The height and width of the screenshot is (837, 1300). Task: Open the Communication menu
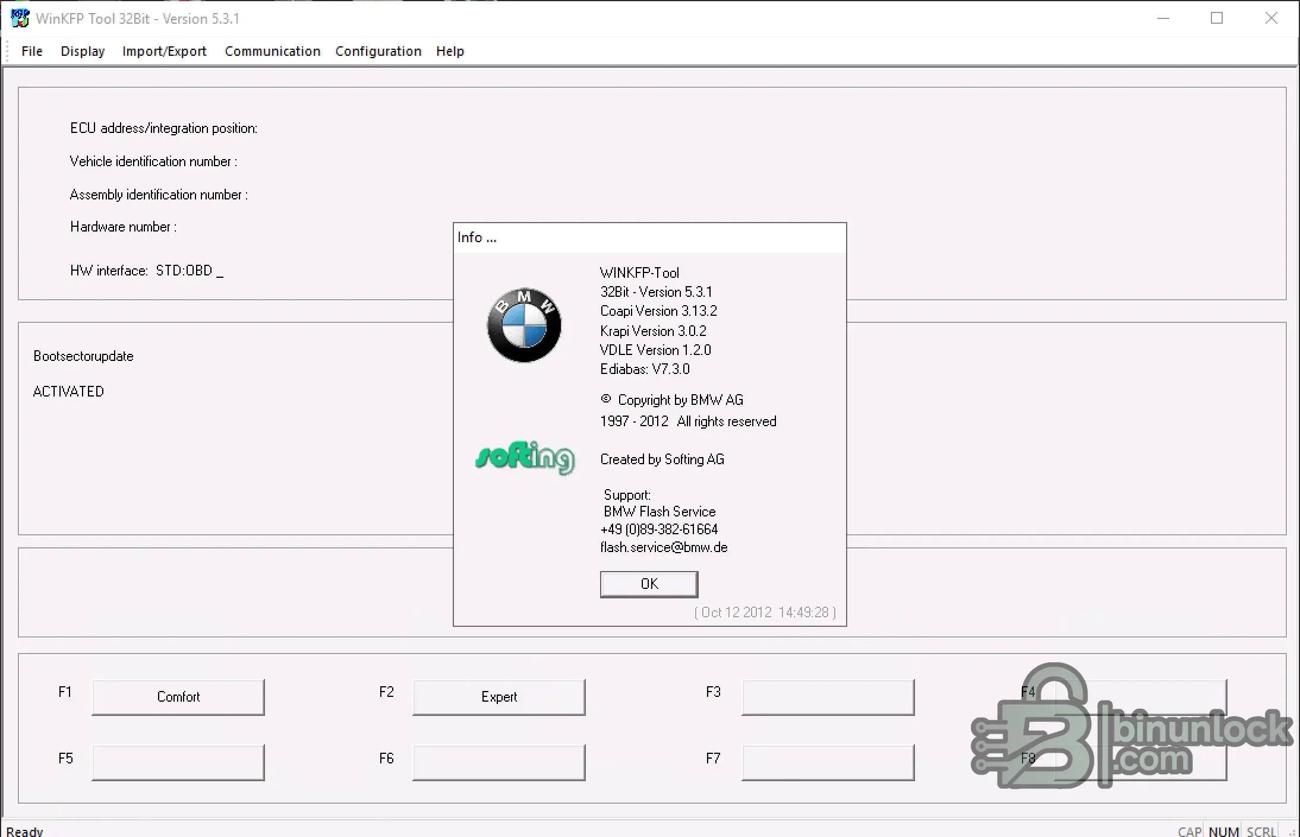click(273, 51)
